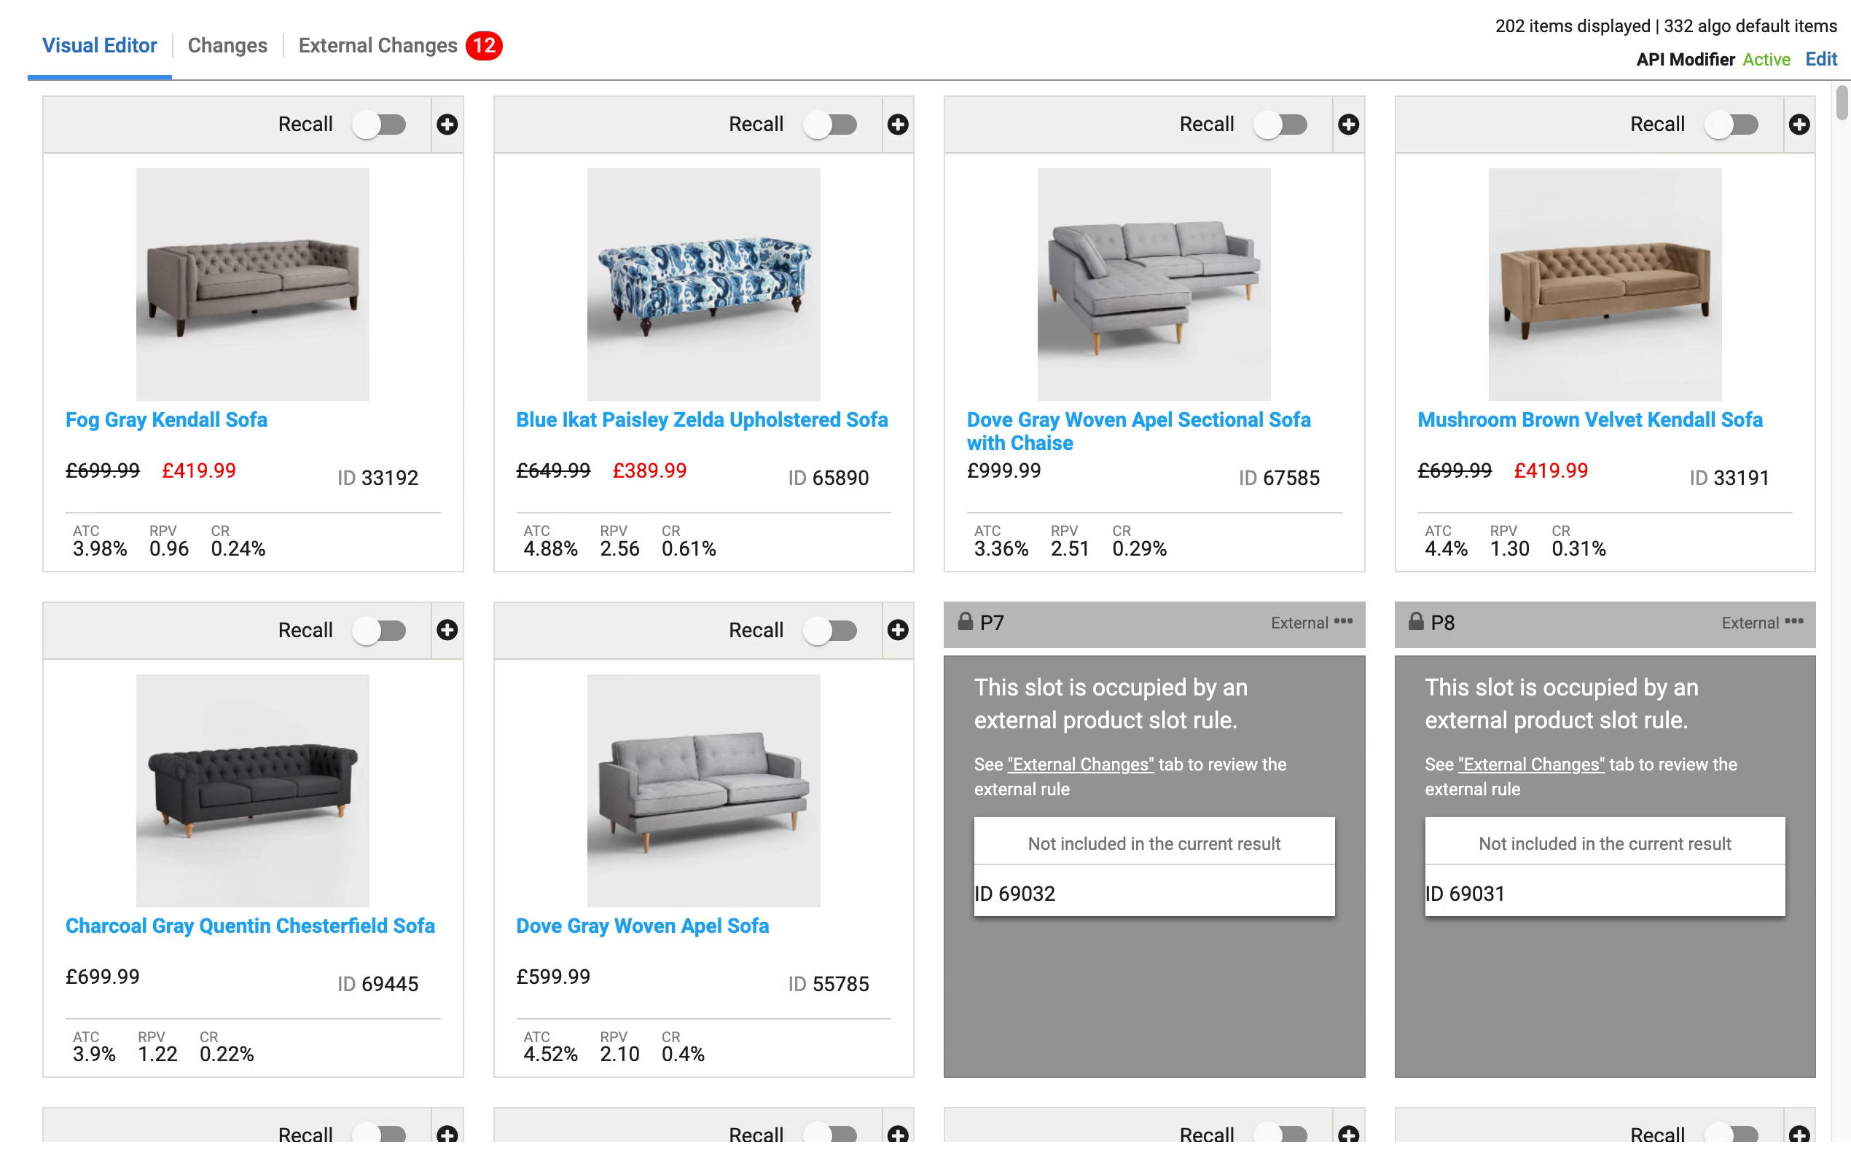Open Mushroom Brown Velvet Kendall Sofa title link

point(1589,420)
